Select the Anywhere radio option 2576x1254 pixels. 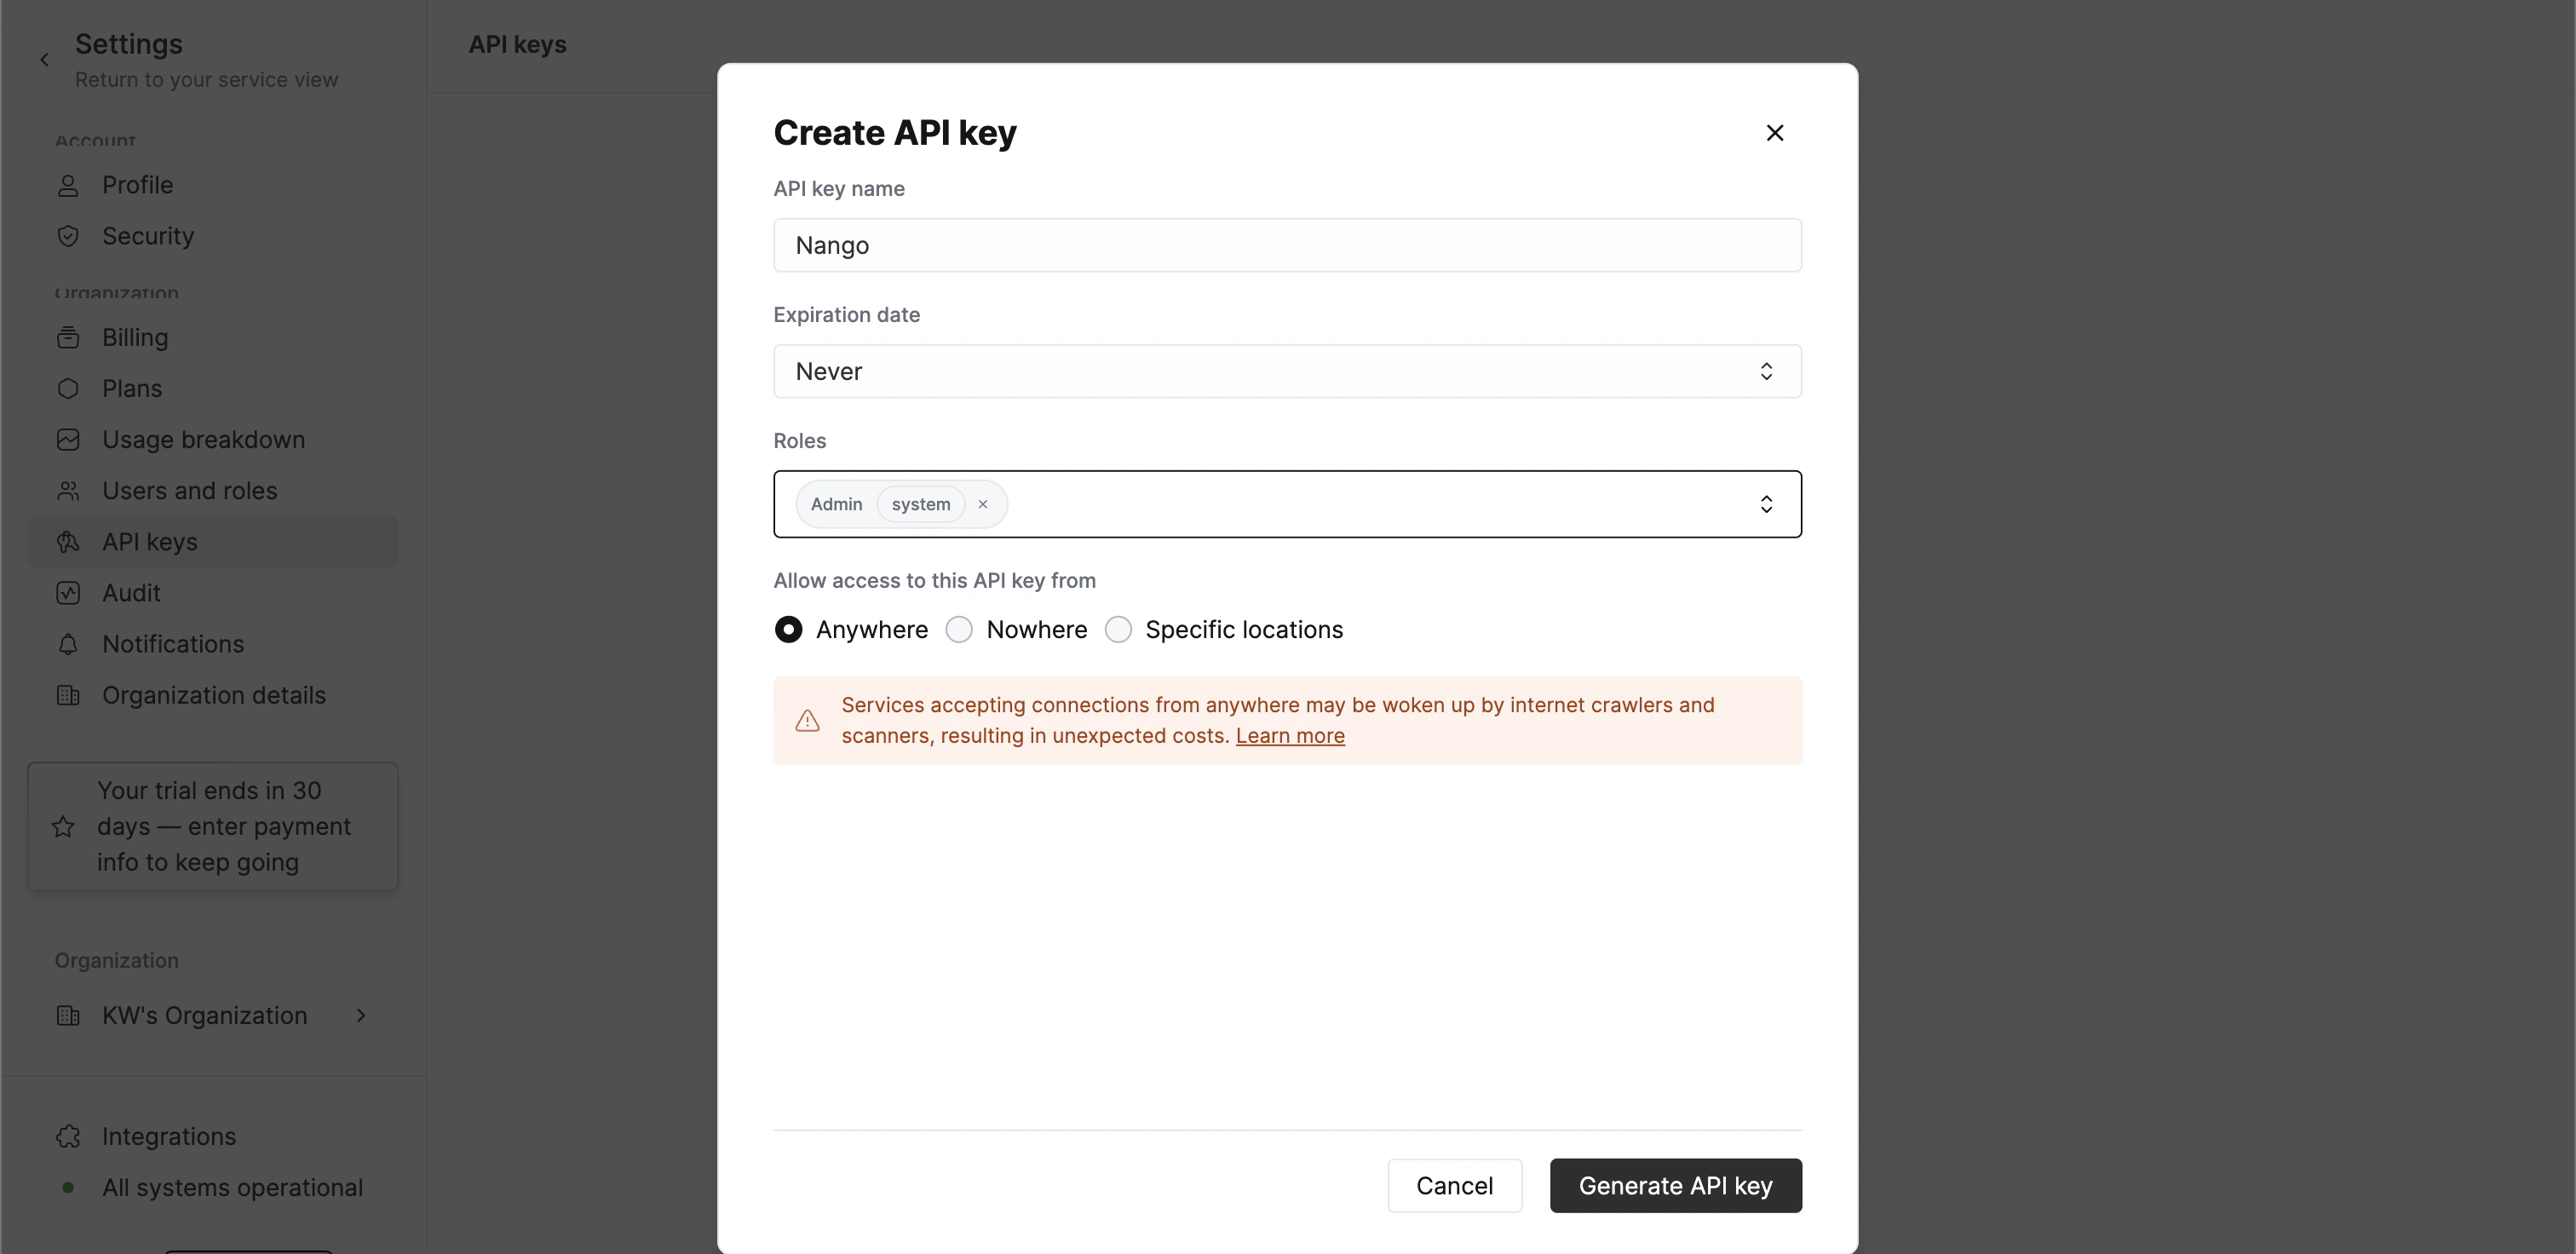click(788, 630)
